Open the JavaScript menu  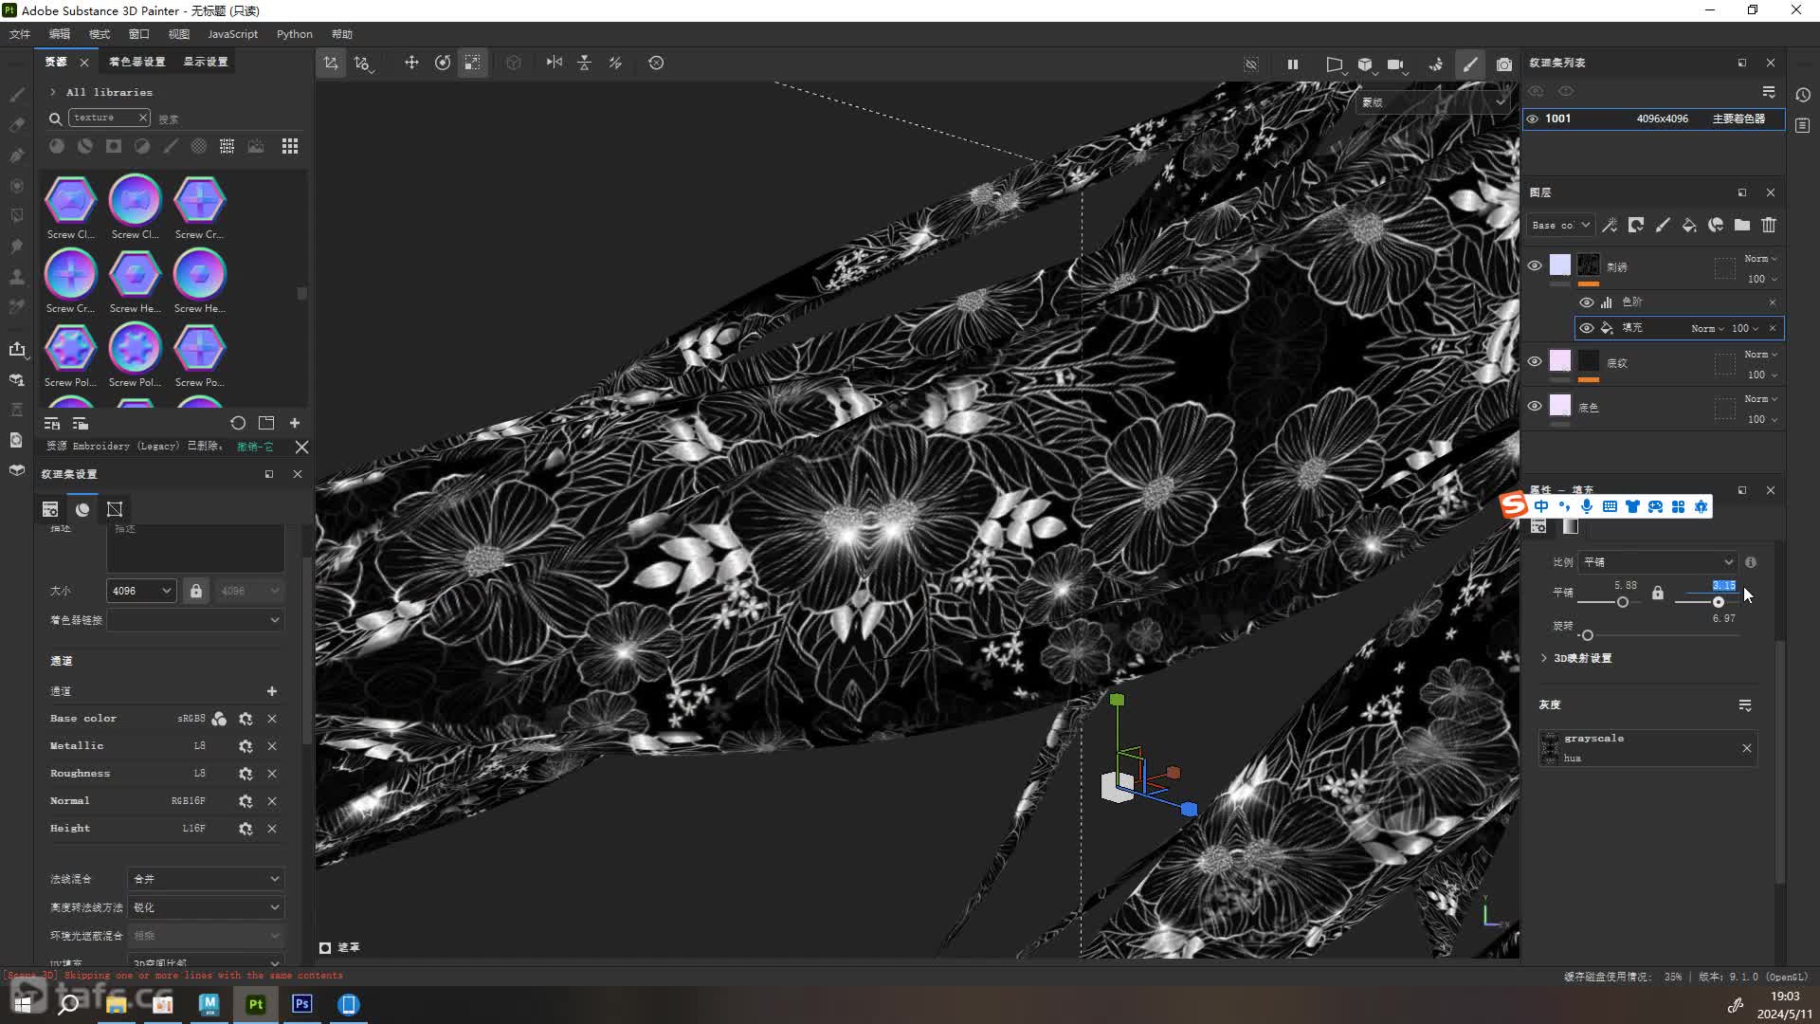[x=232, y=34]
